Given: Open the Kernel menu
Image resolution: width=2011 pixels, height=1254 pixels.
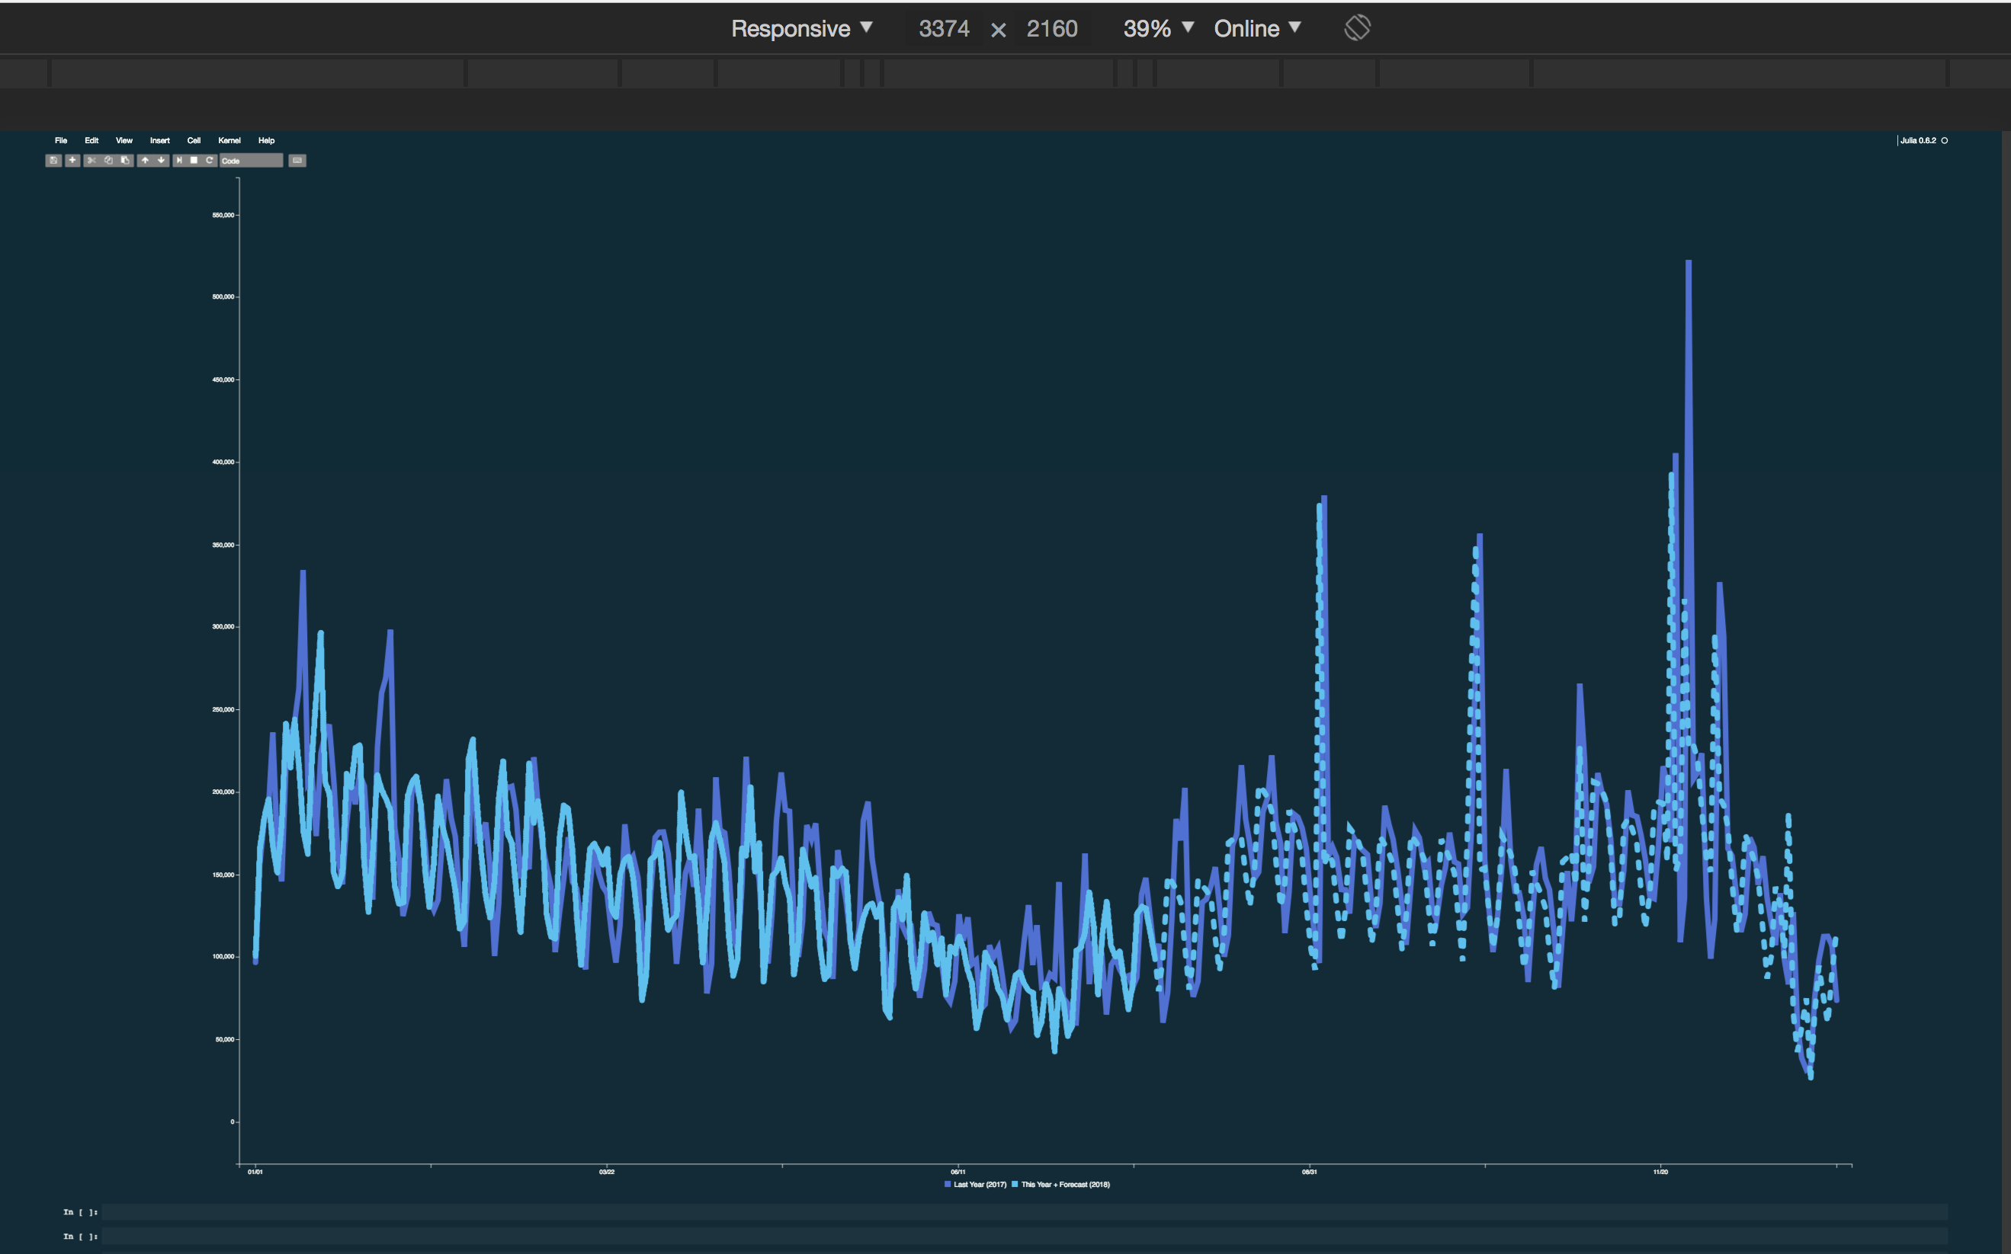Looking at the screenshot, I should (229, 140).
